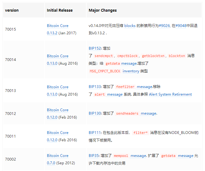Click the cmpctblock code link
This screenshot has width=205, height=171.
[x=127, y=56]
